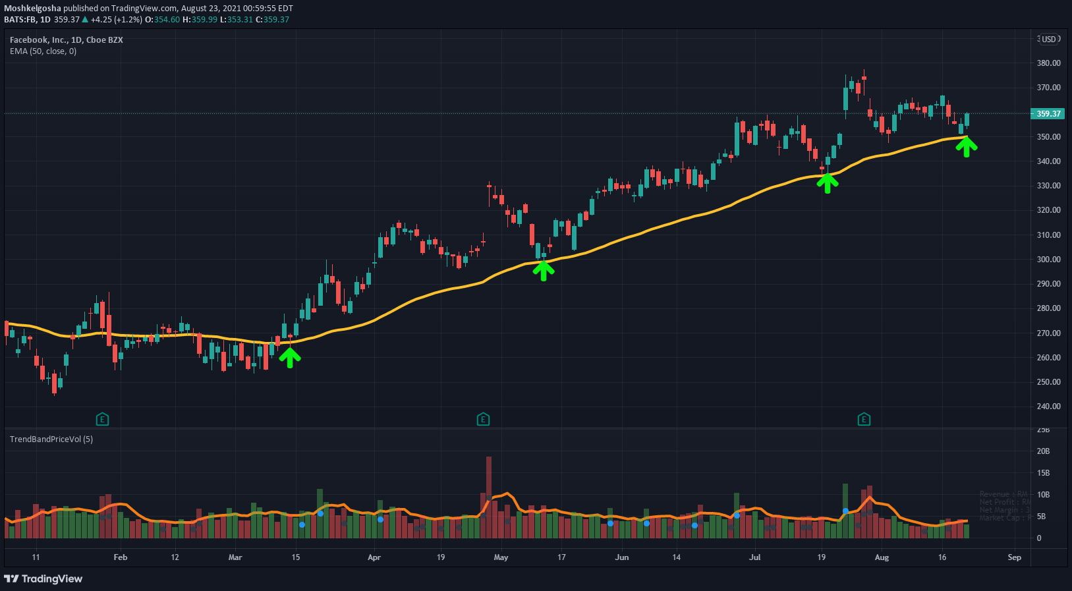Select the Facebook, Inc., 1D, Cboe BZX title
Image resolution: width=1072 pixels, height=591 pixels.
point(67,40)
